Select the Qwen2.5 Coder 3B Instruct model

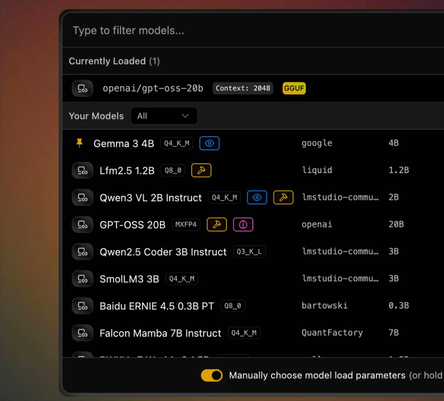(x=163, y=252)
